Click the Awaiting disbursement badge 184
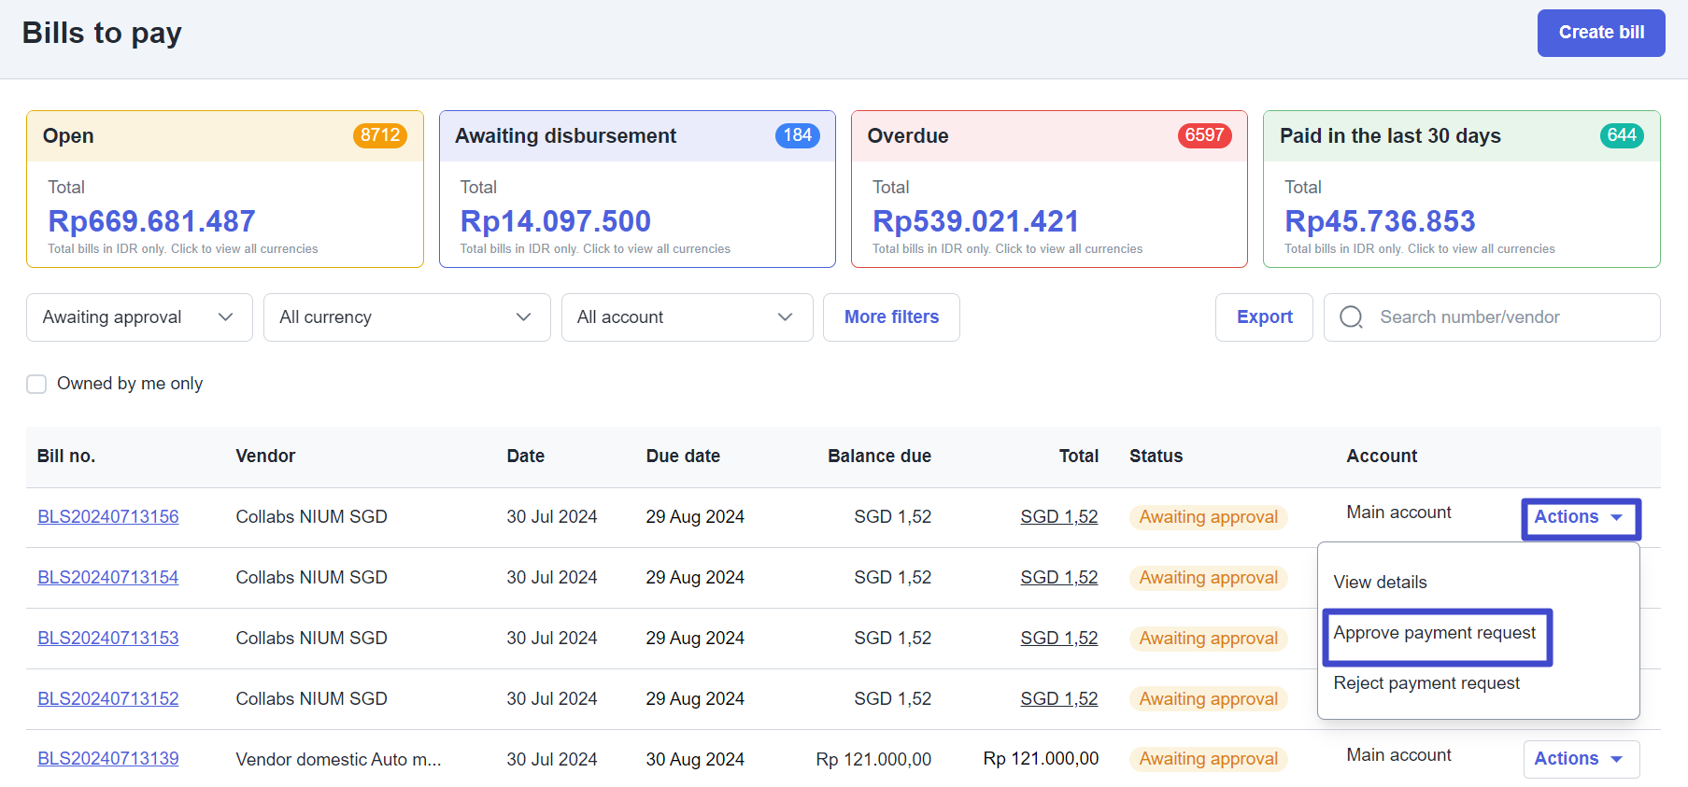 point(797,135)
